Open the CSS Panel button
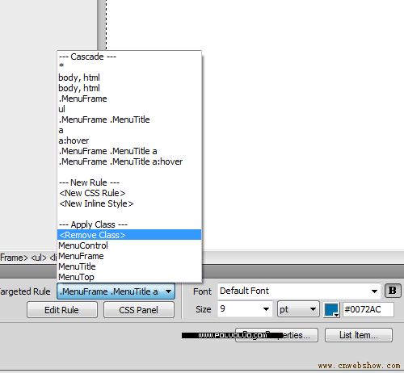Screen dimensions: 404x373 click(x=139, y=310)
